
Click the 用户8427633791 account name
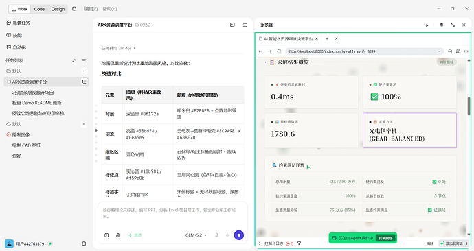(x=30, y=243)
